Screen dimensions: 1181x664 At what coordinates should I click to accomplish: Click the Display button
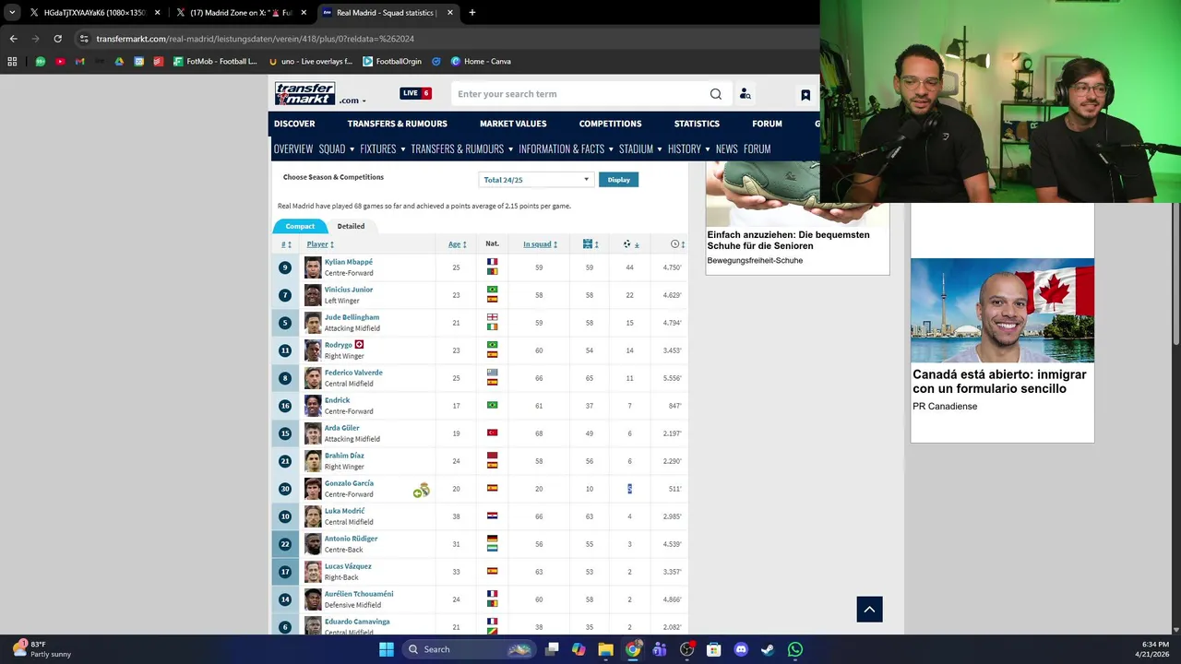pyautogui.click(x=618, y=180)
